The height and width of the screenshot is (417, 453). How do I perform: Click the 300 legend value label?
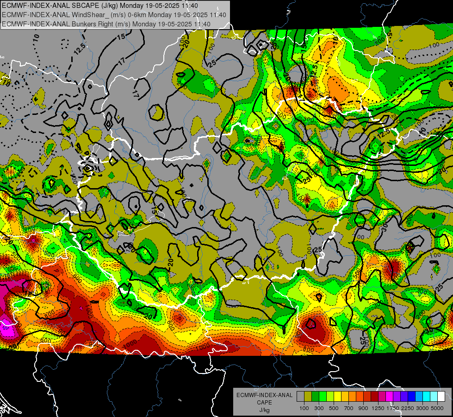pyautogui.click(x=319, y=408)
